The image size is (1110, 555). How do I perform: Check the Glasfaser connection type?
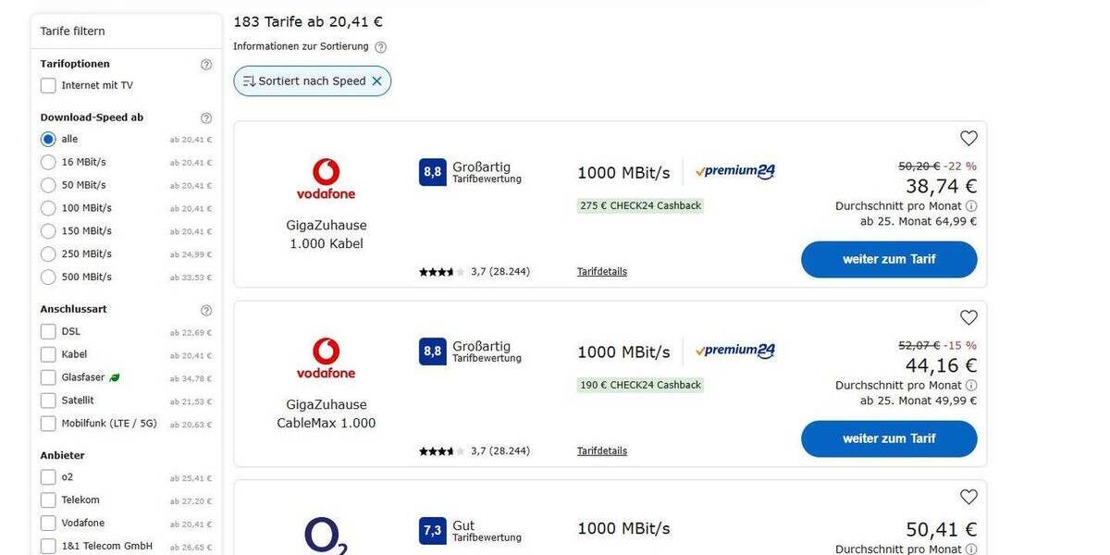[x=48, y=377]
